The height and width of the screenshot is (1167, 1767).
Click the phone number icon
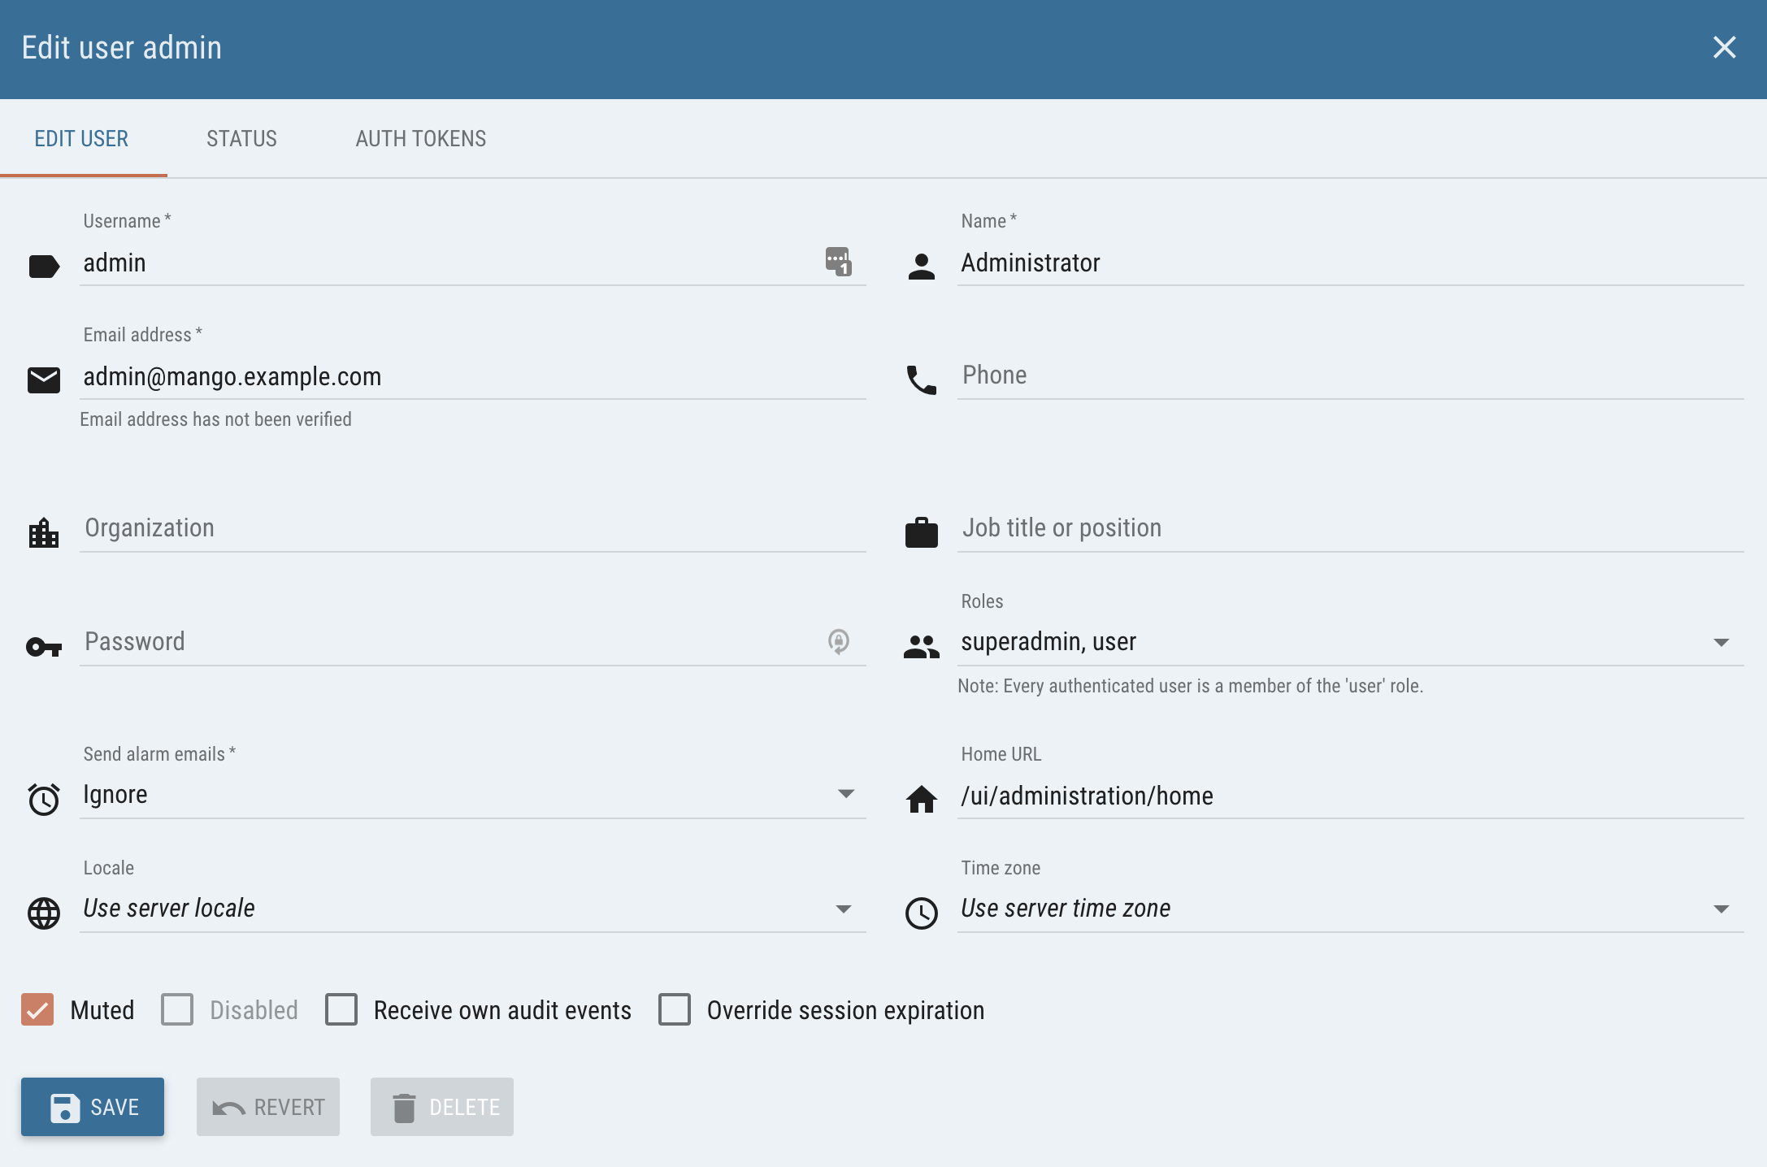[921, 376]
